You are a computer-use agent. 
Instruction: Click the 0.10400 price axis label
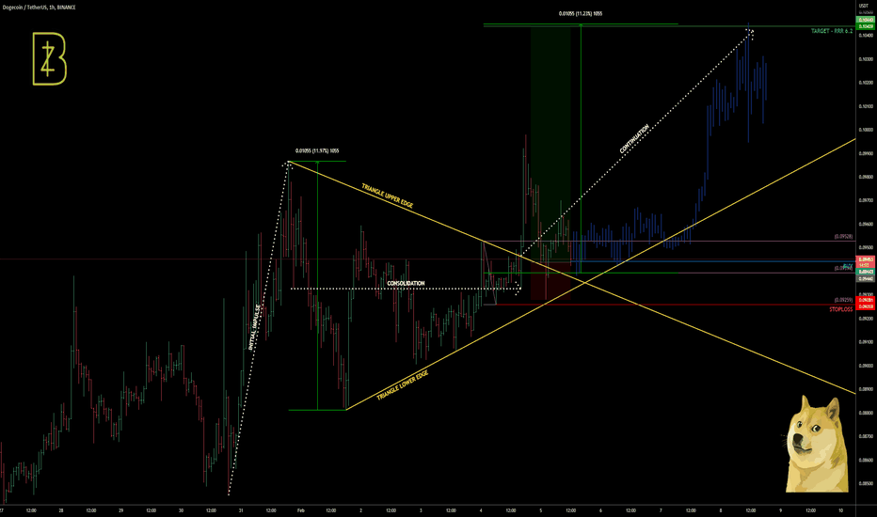pyautogui.click(x=866, y=35)
